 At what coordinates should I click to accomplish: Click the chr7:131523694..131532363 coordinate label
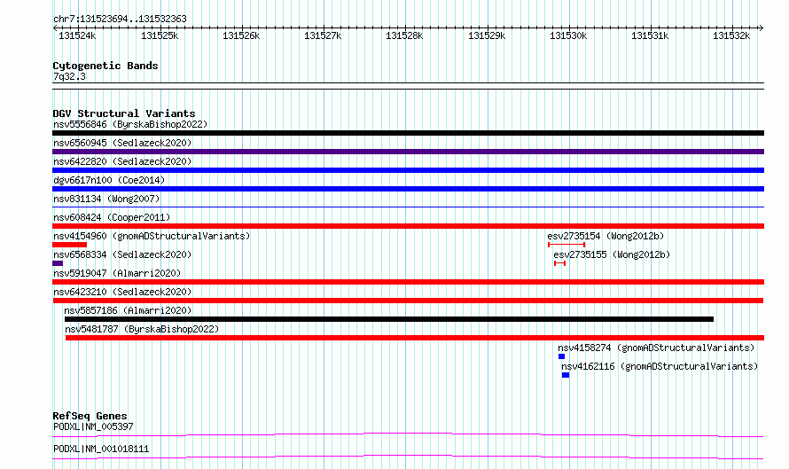pos(120,19)
